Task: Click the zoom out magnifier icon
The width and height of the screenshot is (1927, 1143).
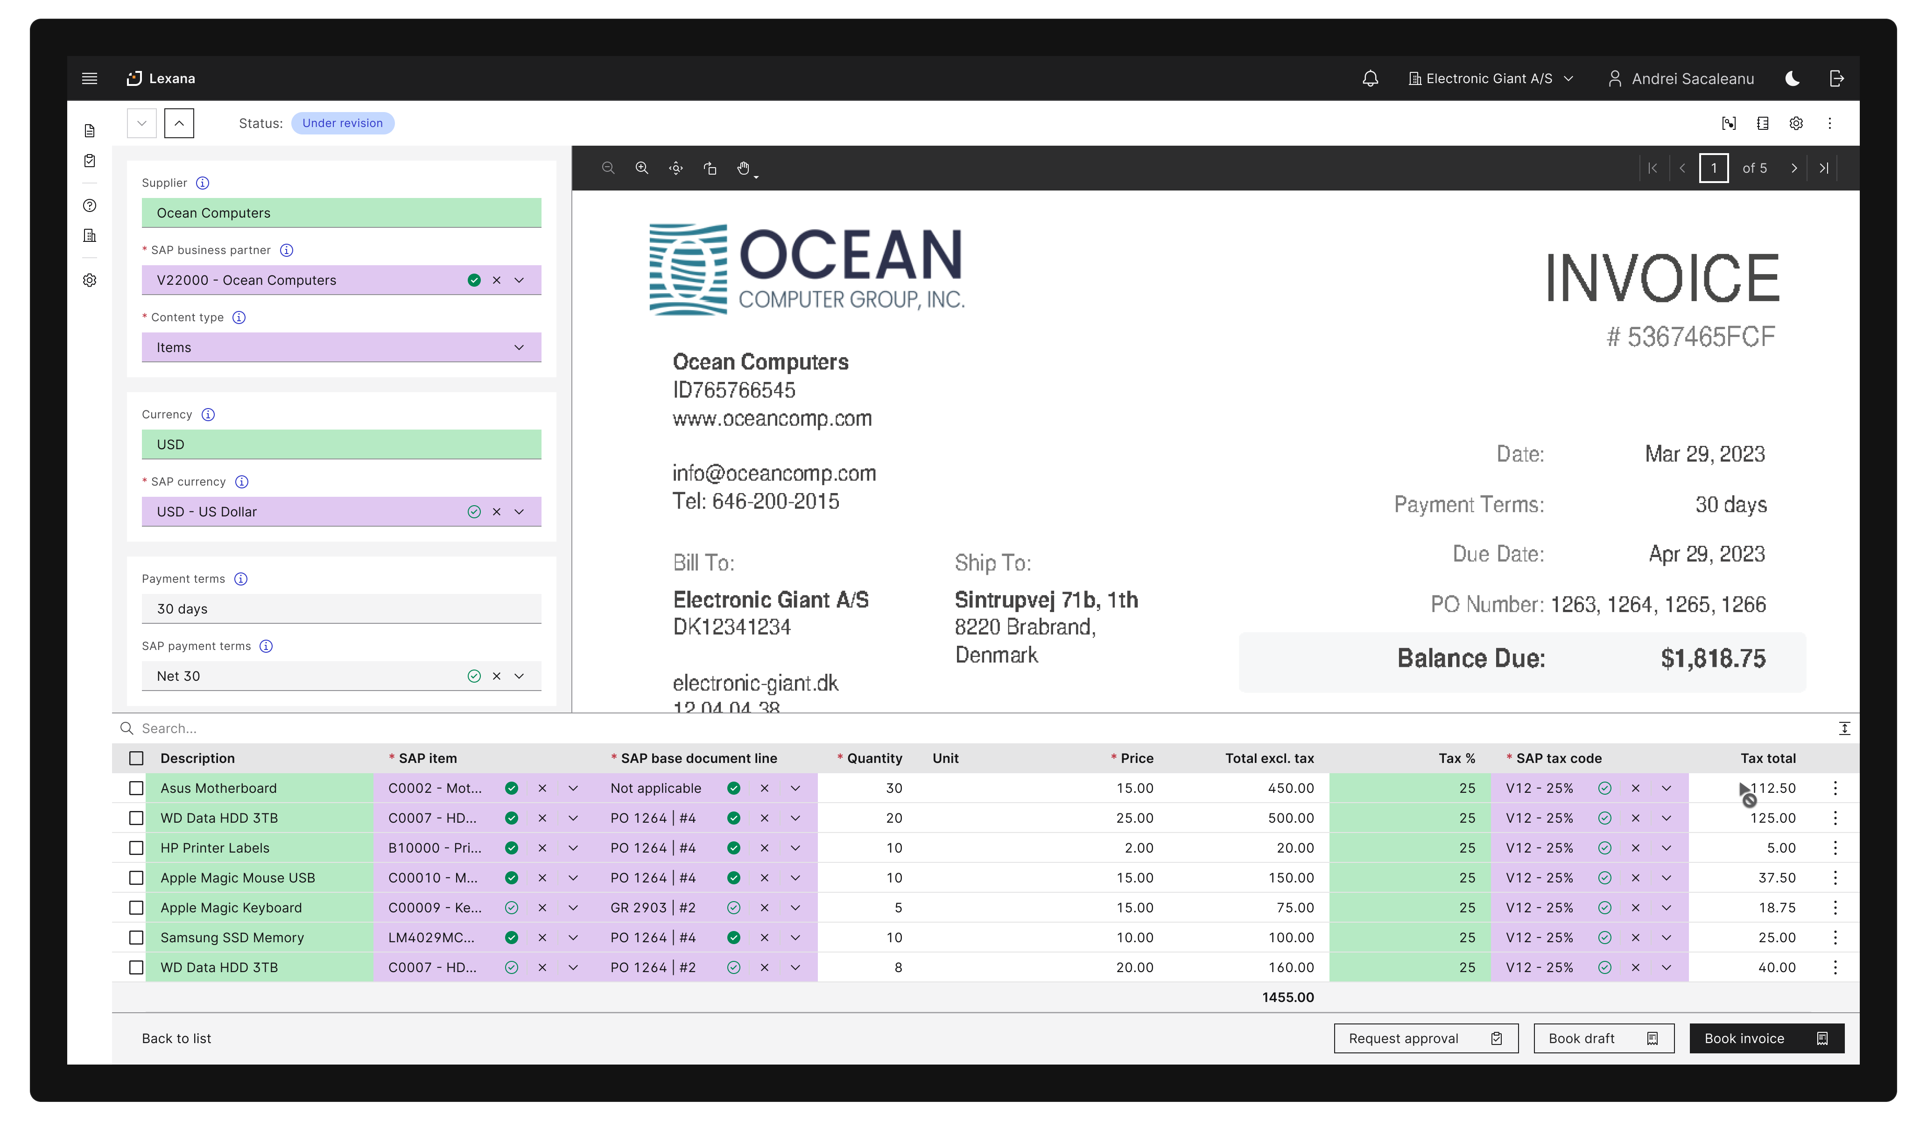Action: pyautogui.click(x=607, y=168)
